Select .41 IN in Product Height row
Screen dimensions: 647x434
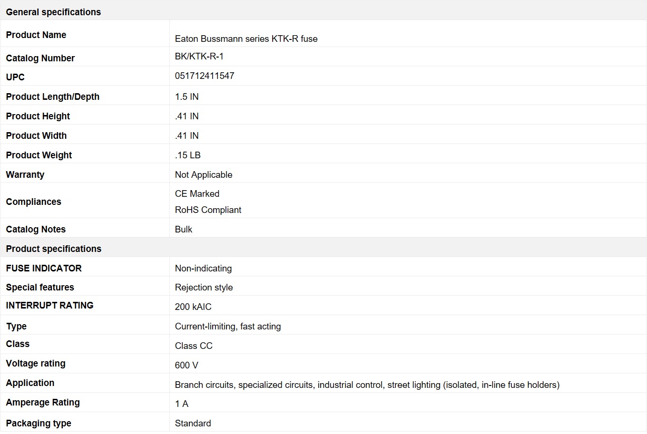pyautogui.click(x=186, y=116)
